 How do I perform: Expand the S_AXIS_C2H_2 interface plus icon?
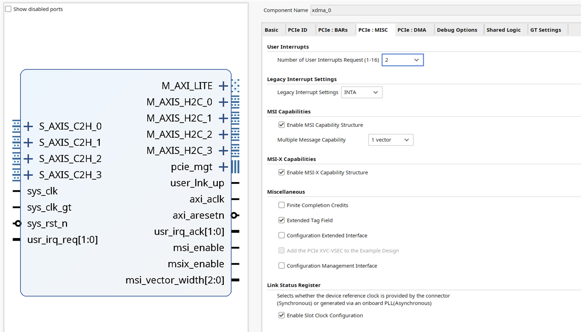[x=28, y=159]
